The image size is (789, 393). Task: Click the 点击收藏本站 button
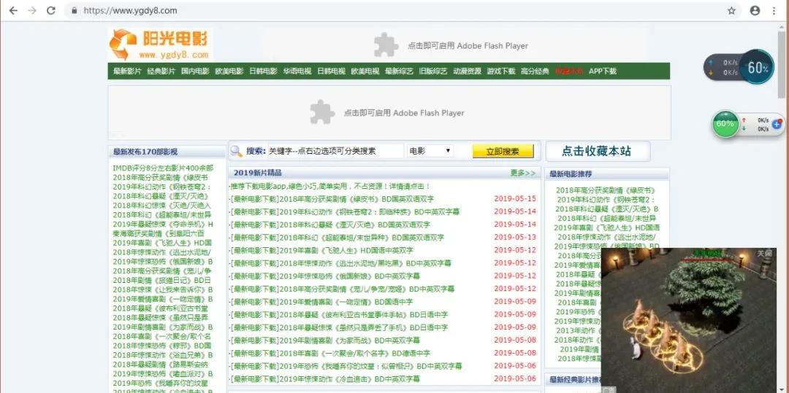coord(598,151)
